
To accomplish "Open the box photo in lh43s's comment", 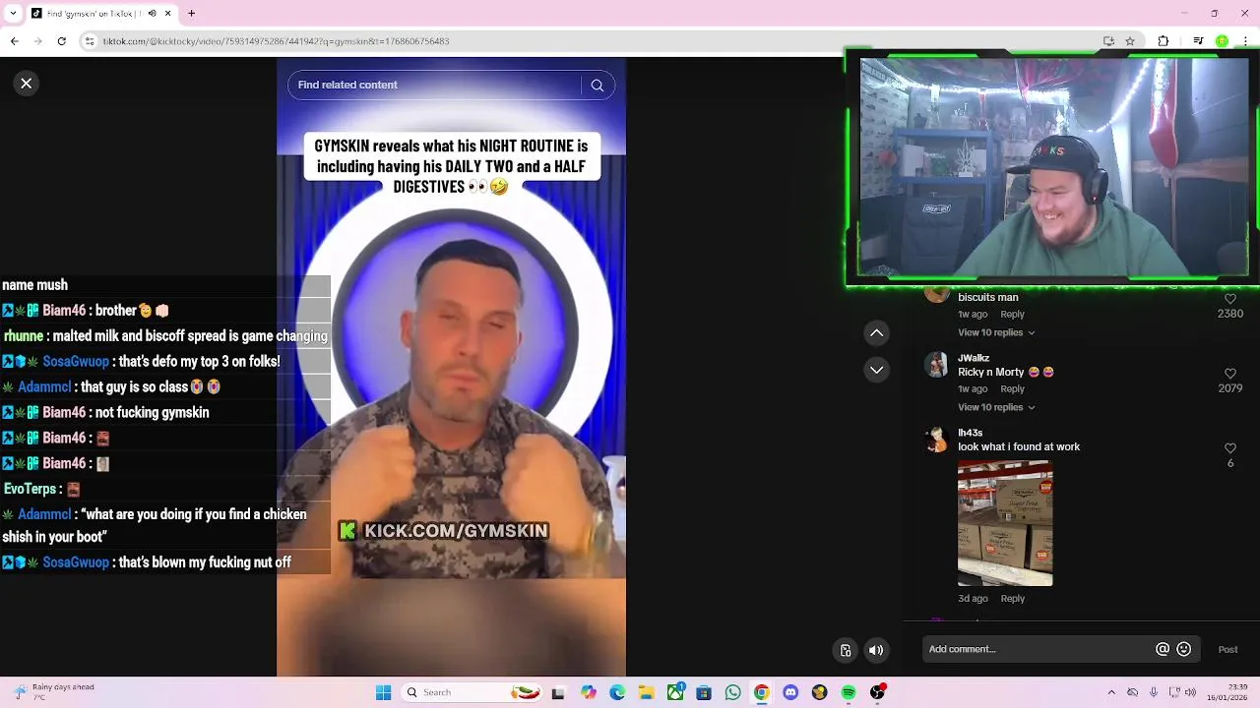I will tap(1005, 523).
